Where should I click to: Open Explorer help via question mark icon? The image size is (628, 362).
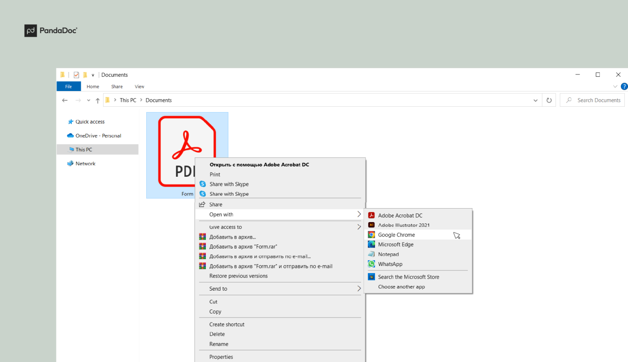[x=624, y=87]
